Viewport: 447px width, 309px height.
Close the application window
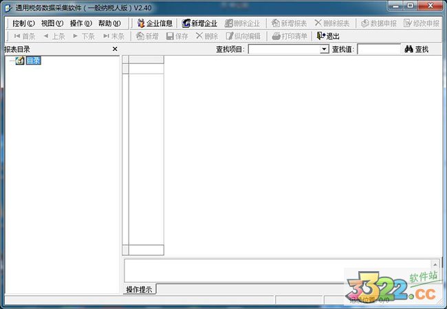click(430, 6)
